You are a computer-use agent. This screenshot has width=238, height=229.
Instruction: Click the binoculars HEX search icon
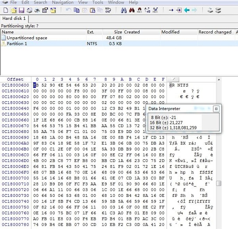point(140,10)
